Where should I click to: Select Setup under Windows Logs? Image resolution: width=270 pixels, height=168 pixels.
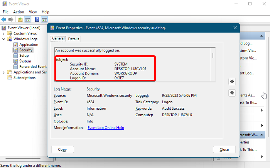pos(24,56)
